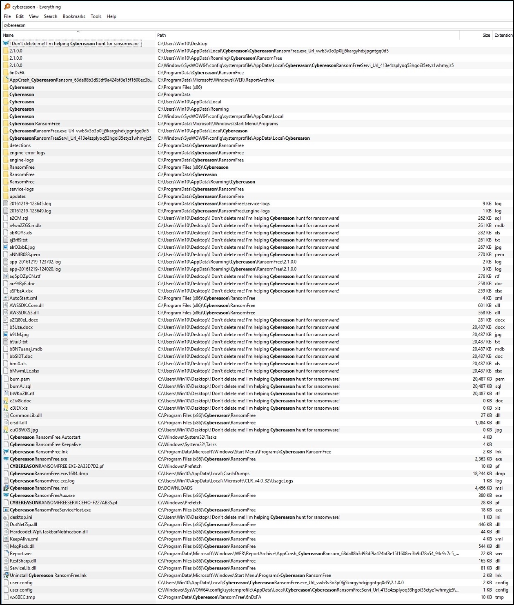Select file aSPbzA.xlsx
The image size is (514, 605).
21,291
